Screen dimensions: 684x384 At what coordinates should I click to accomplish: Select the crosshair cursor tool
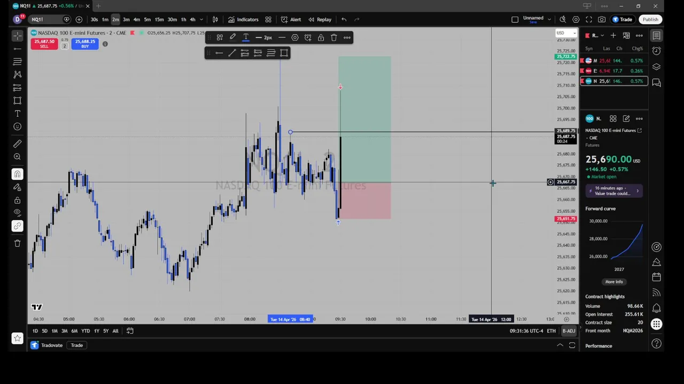pos(17,36)
